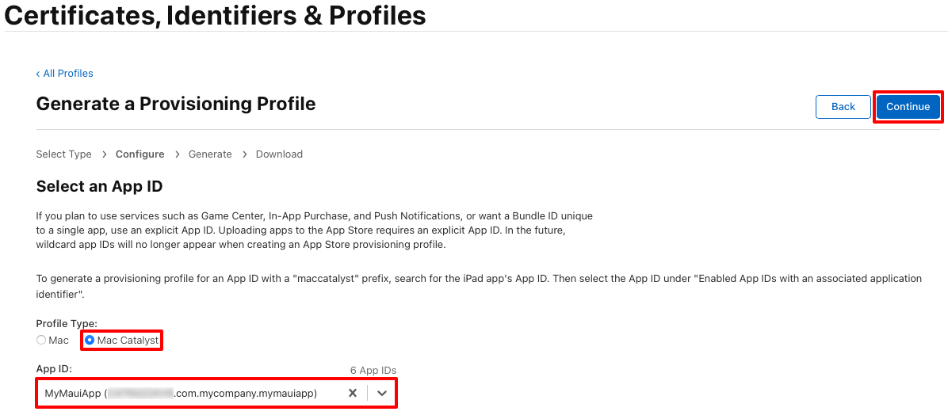
Task: Click the Select an App ID heading
Action: tap(100, 186)
